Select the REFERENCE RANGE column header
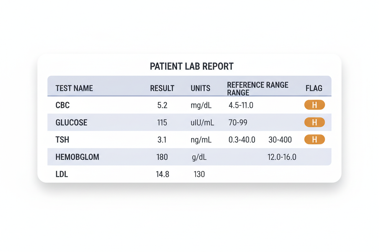This screenshot has width=379, height=252. [258, 88]
